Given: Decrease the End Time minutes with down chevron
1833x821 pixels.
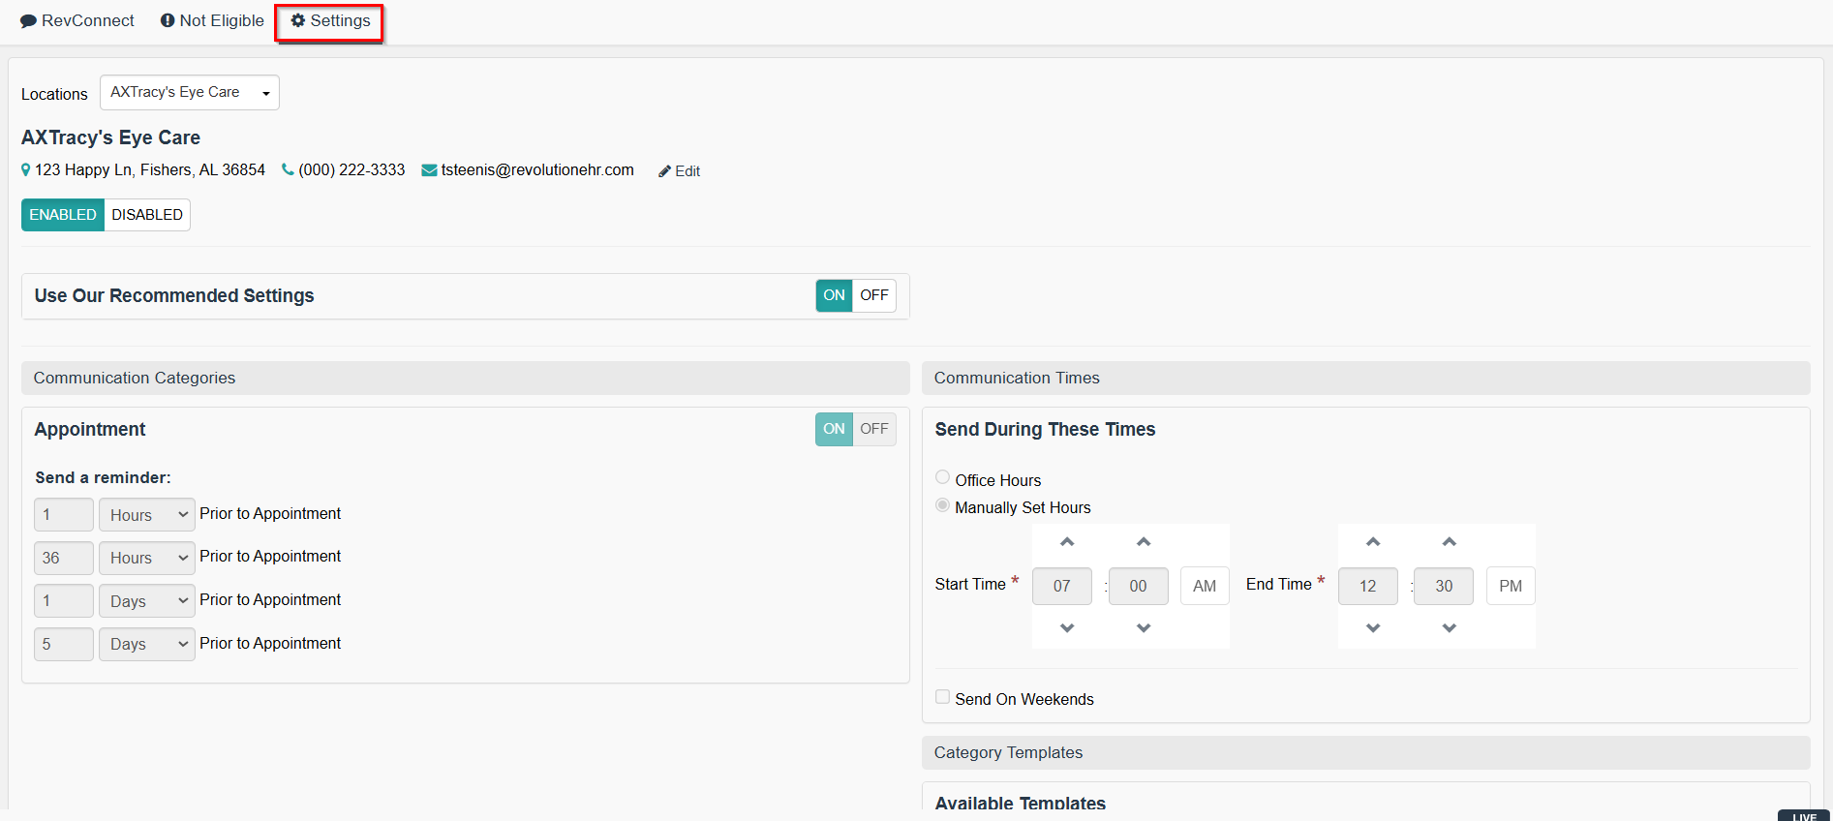Looking at the screenshot, I should [1449, 628].
